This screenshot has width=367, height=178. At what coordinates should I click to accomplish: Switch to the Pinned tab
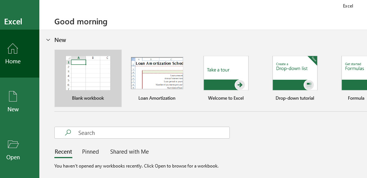pyautogui.click(x=90, y=151)
